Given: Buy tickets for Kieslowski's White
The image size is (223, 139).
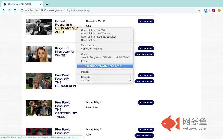Looking at the screenshot, I should (x=146, y=48).
